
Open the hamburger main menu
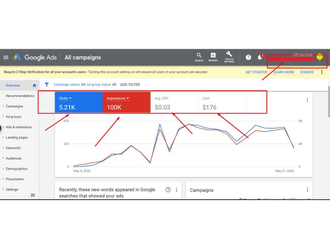click(6, 57)
